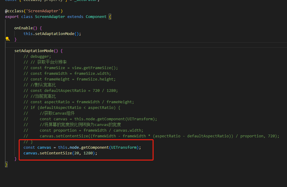Click '//将屏幕的宽度按比例转换为canvas的宽度' comment

80,124
